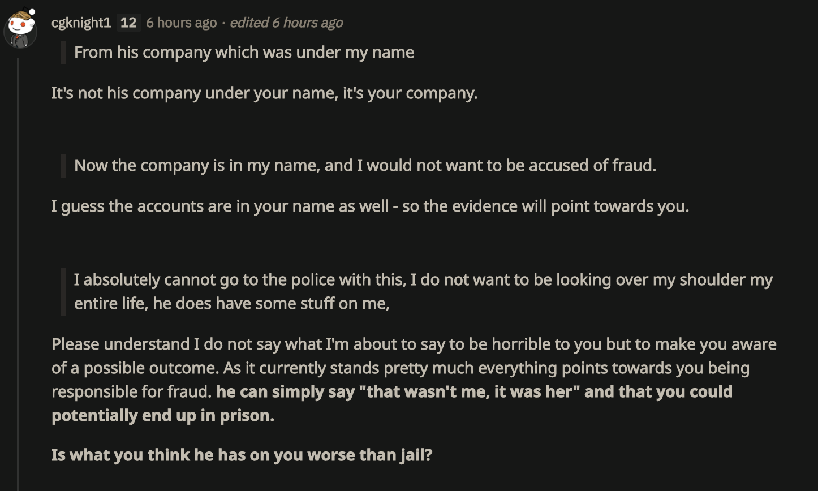The height and width of the screenshot is (491, 818).
Task: Click the quote line "entire life, he does have some stuff on me"
Action: [x=232, y=304]
